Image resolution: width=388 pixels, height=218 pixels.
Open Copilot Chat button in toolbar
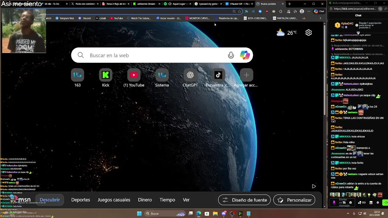[x=319, y=12]
